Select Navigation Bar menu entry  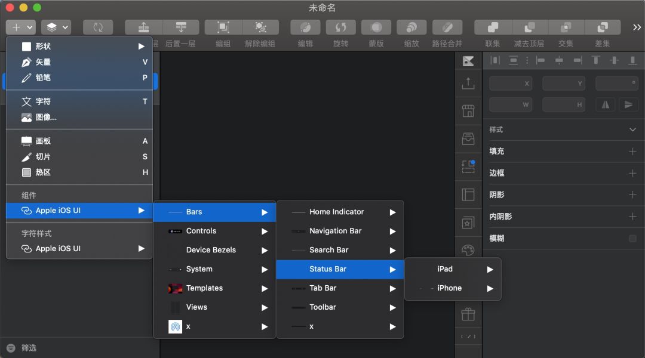[340, 231]
